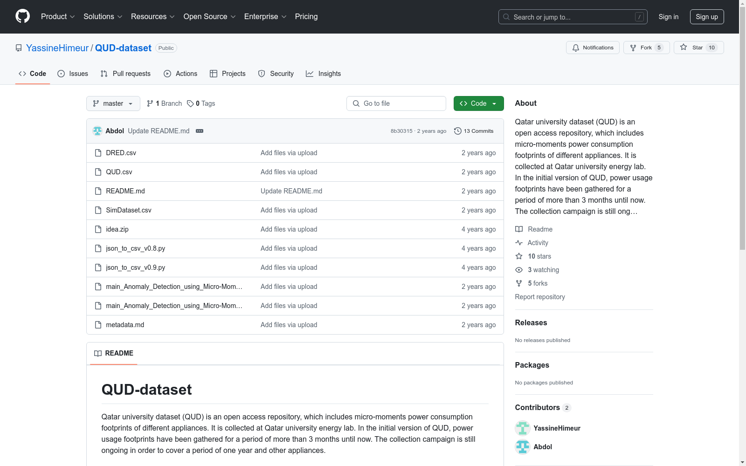Click the file icon beside QUD.csv
The width and height of the screenshot is (746, 466).
pyautogui.click(x=98, y=172)
